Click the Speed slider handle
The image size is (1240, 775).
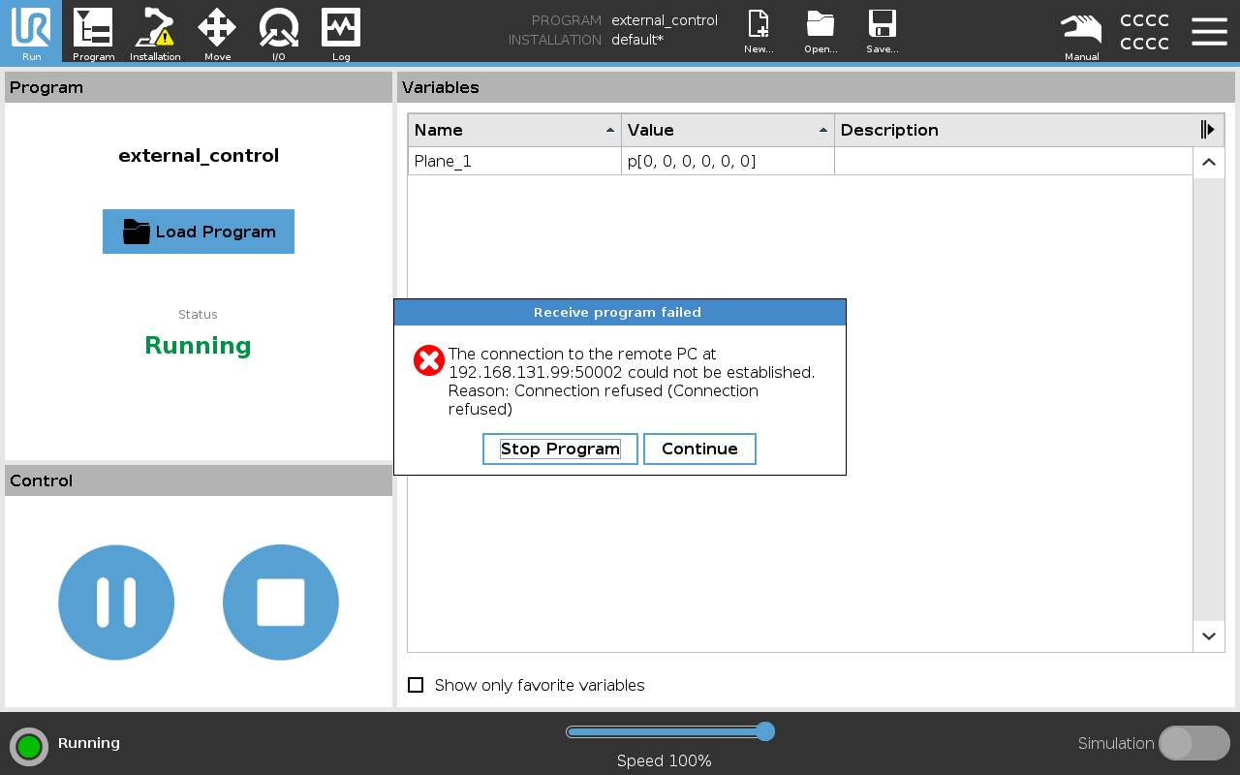[764, 731]
